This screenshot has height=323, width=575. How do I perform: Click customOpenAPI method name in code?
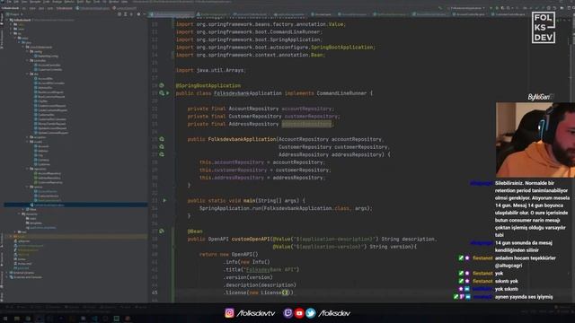(x=251, y=239)
